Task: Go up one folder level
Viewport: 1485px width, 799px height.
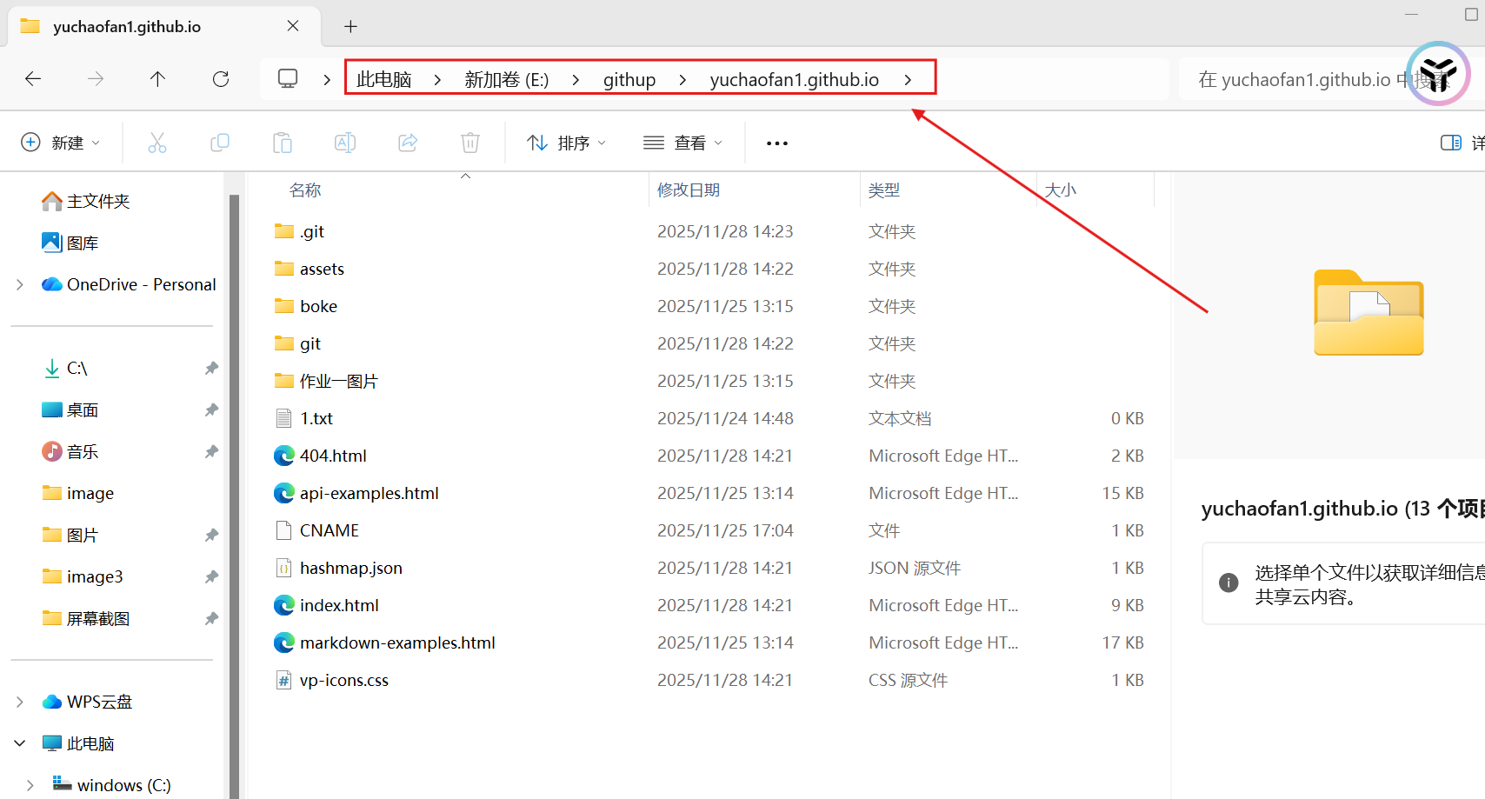Action: point(157,79)
